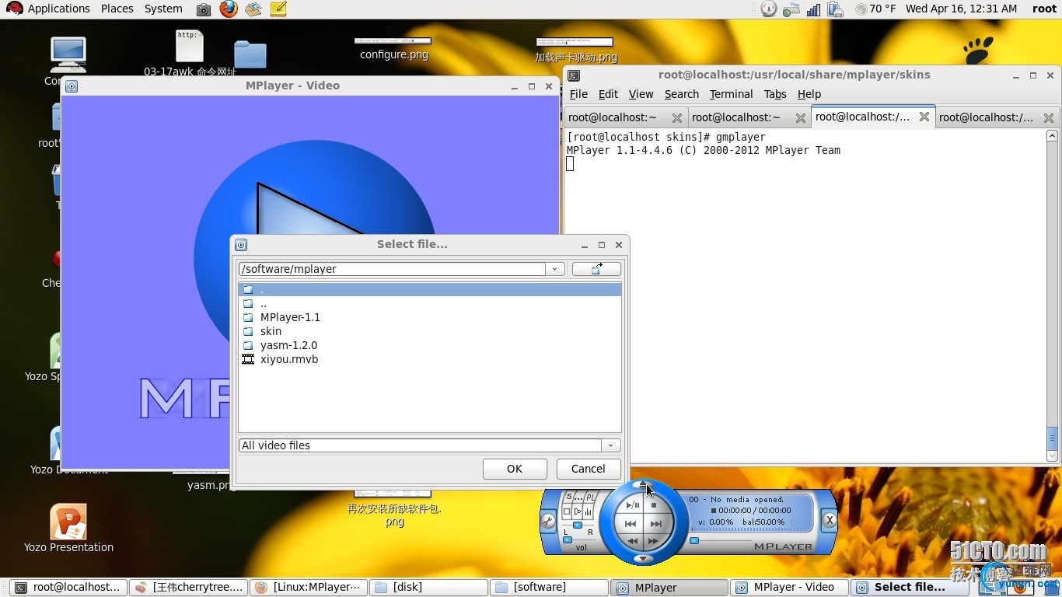Open the terminal View menu
1062x597 pixels.
[641, 94]
